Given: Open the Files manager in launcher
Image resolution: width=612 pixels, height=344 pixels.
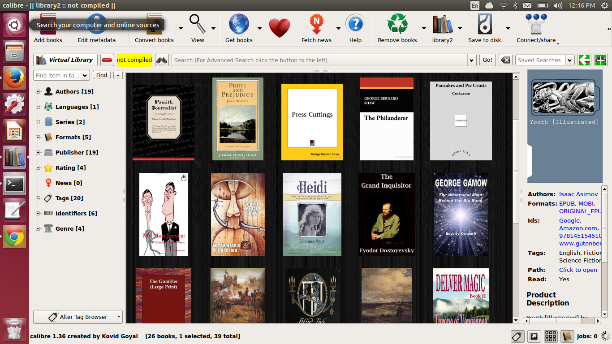Looking at the screenshot, I should click(x=14, y=52).
